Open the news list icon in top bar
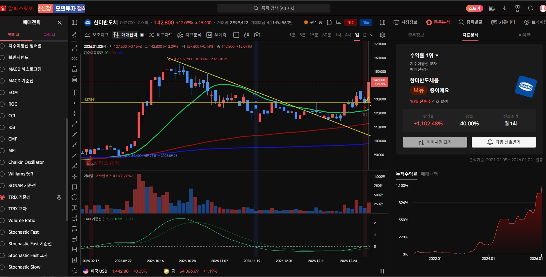Viewport: 546px width, 277px height. [492, 8]
